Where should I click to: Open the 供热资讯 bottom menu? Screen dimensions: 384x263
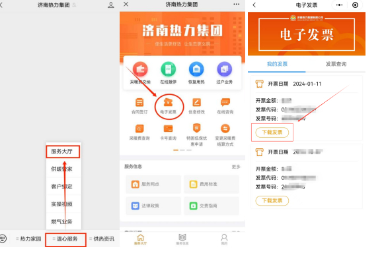[102, 239]
